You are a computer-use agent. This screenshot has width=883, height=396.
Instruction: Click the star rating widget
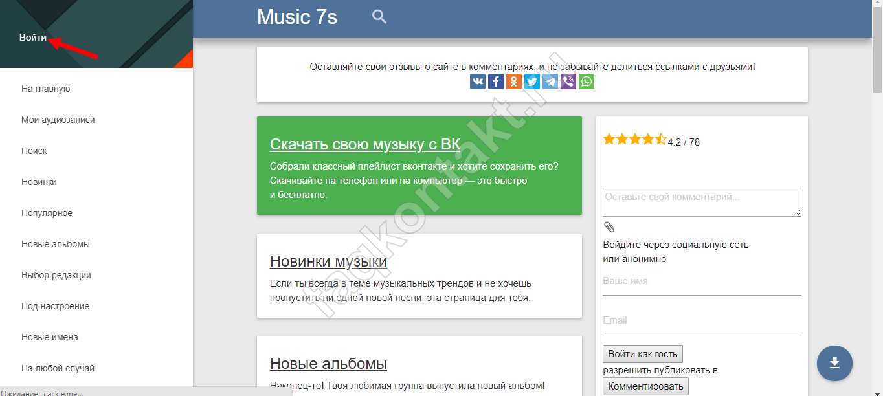click(634, 139)
